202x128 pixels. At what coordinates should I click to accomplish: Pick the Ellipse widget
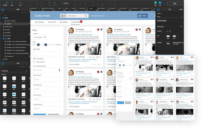point(5,86)
